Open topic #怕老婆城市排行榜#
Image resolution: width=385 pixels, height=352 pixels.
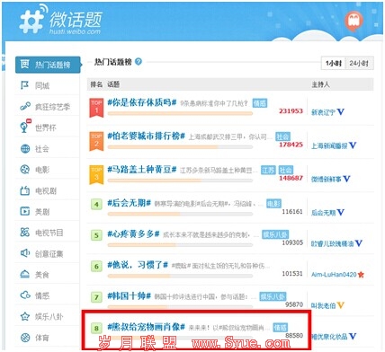coord(146,136)
